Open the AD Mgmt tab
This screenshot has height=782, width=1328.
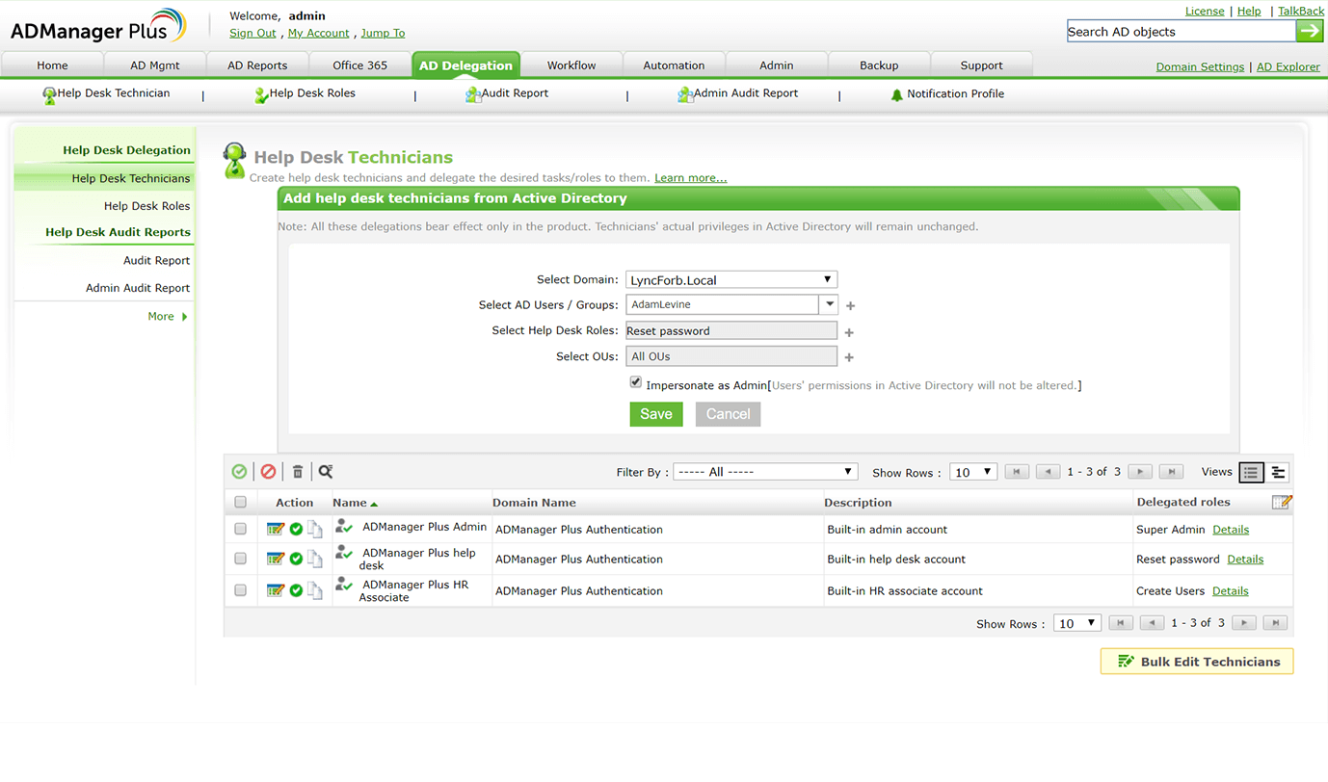click(155, 65)
